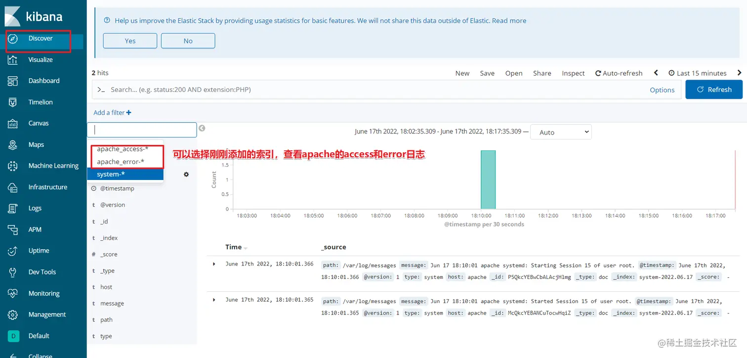
Task: Open the Auto interval dropdown
Action: coord(561,132)
